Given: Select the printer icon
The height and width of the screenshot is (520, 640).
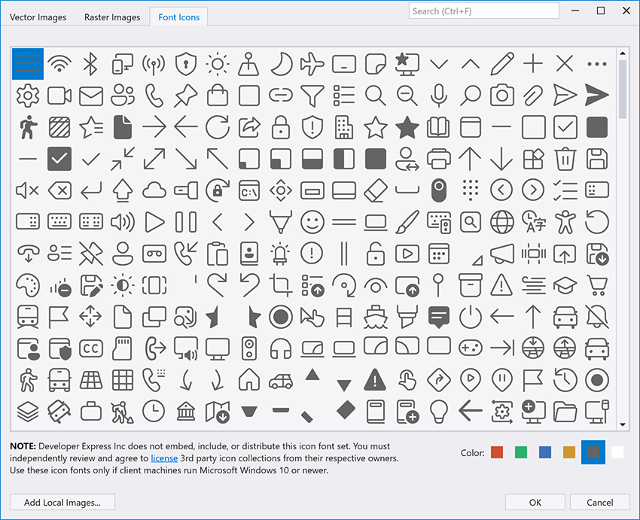Looking at the screenshot, I should pos(438,159).
